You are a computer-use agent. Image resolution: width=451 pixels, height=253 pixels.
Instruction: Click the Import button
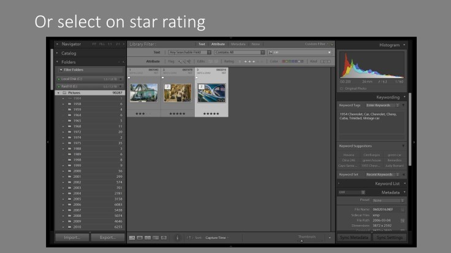click(72, 237)
